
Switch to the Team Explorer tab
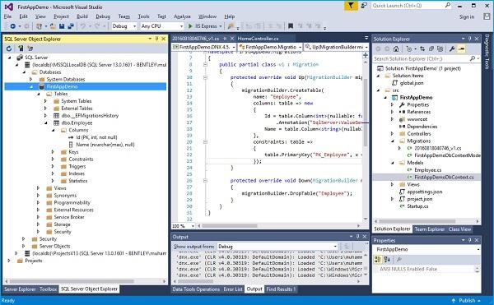coord(429,229)
